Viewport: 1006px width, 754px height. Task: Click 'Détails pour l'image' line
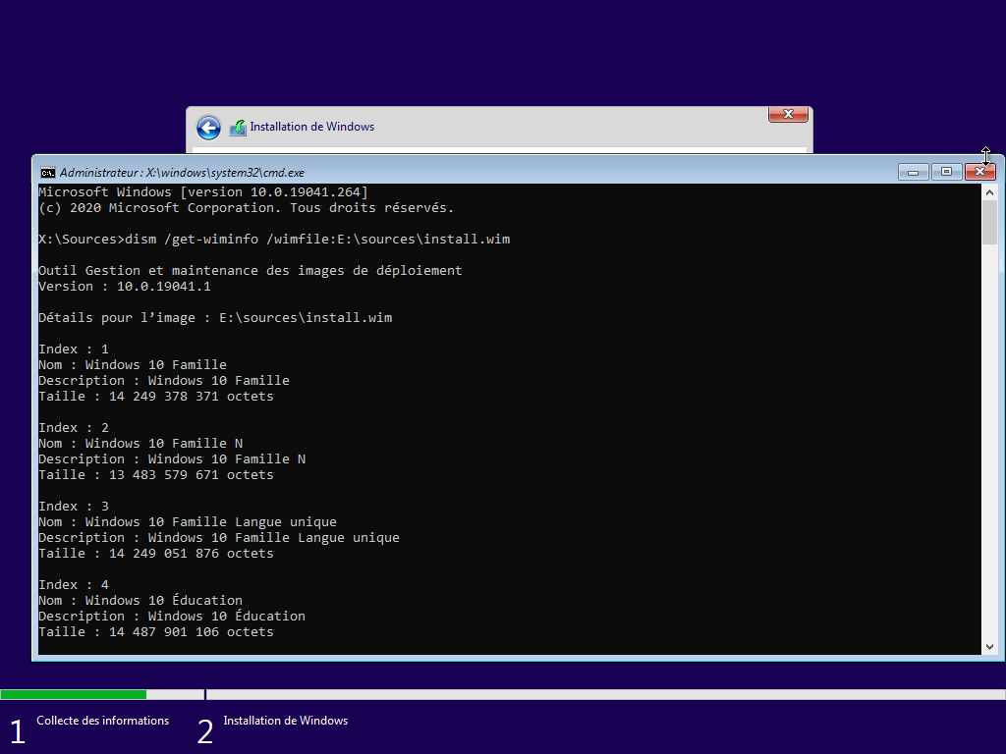tap(215, 318)
